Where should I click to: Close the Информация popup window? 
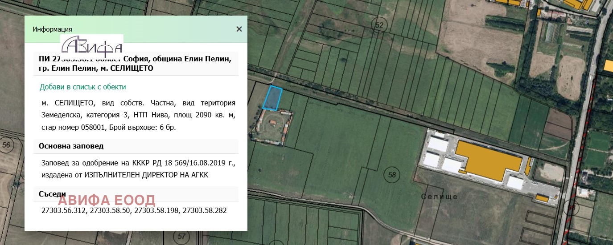coord(239,29)
